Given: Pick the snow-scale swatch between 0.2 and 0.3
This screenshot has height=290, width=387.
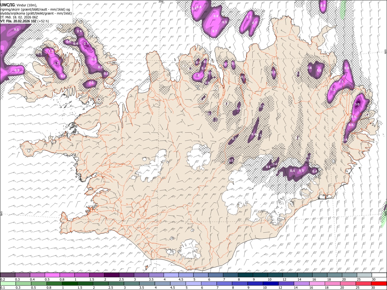Looking at the screenshot, I should point(8,275).
